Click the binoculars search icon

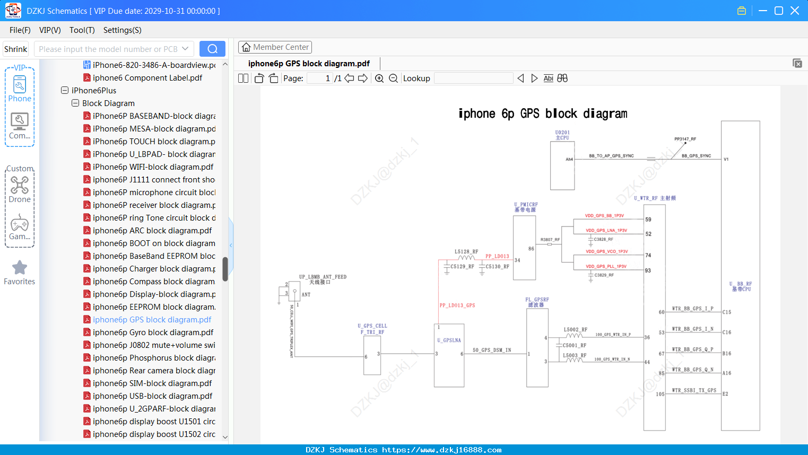(x=562, y=78)
